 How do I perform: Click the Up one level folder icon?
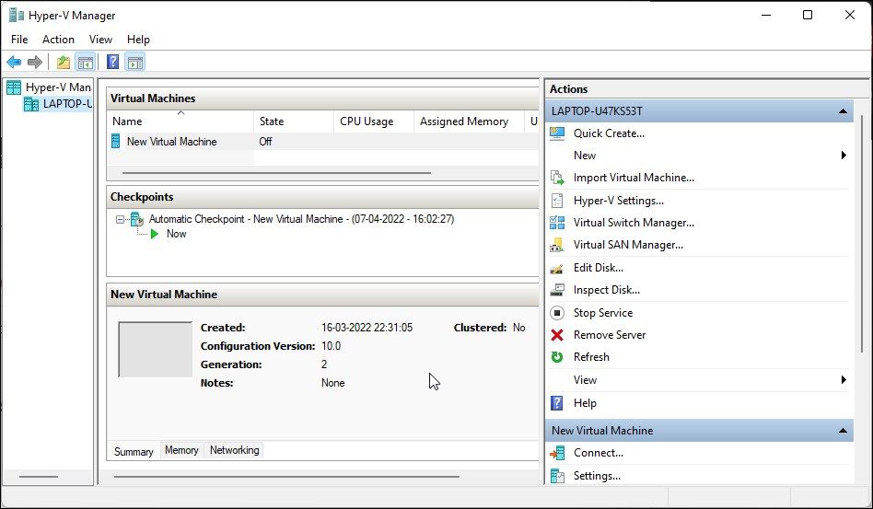click(64, 62)
